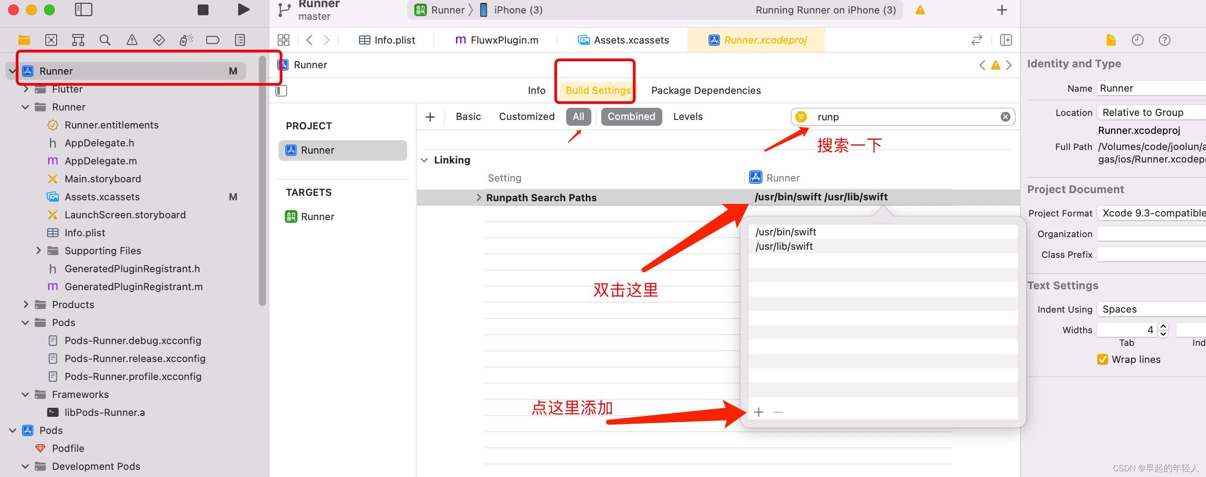
Task: Switch to FluwxPlugin.m tab
Action: click(497, 40)
